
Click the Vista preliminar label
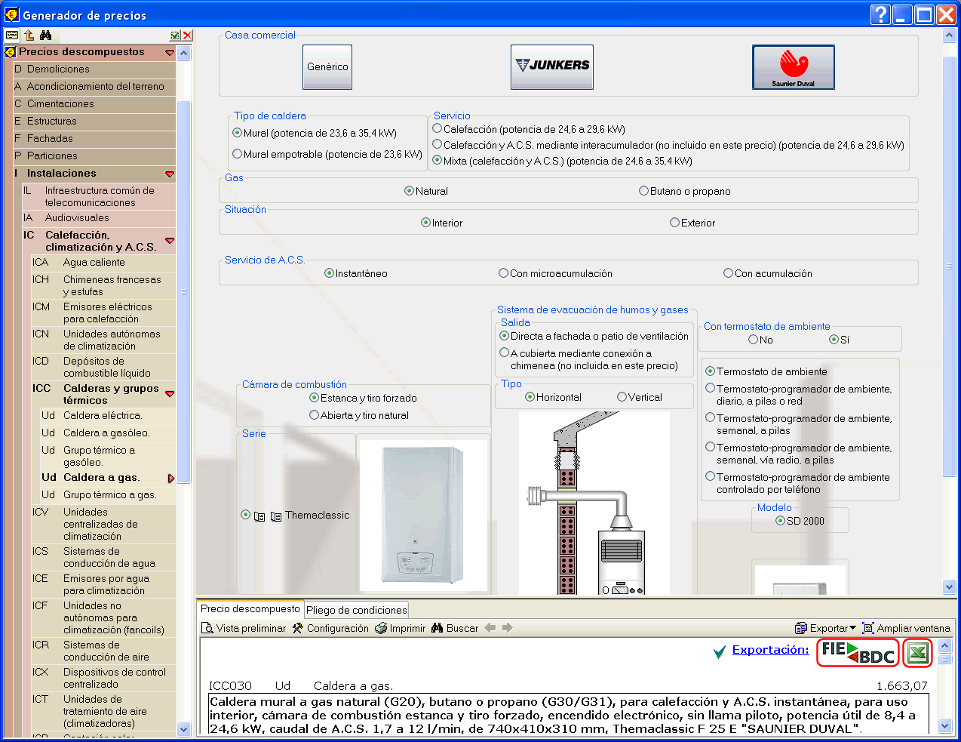coord(251,628)
